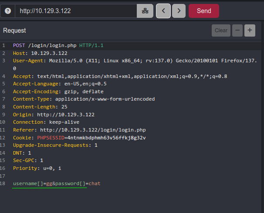Open the connection settings network icon

145,11
